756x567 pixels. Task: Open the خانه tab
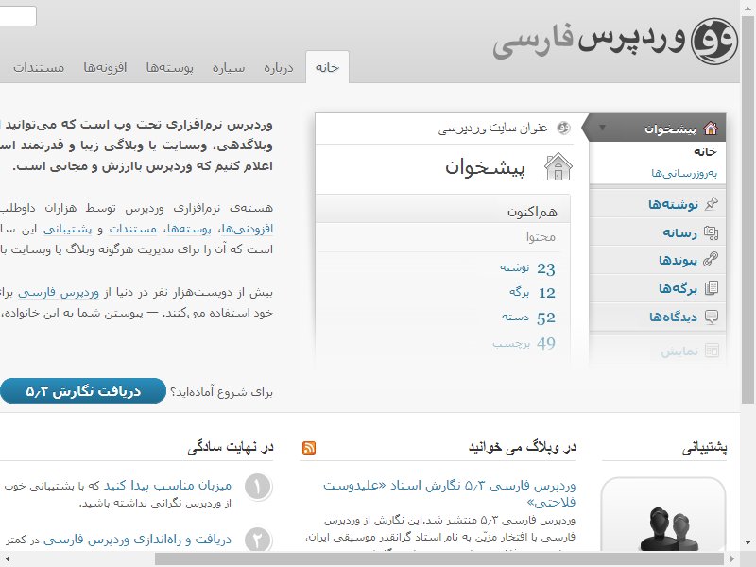coord(327,67)
